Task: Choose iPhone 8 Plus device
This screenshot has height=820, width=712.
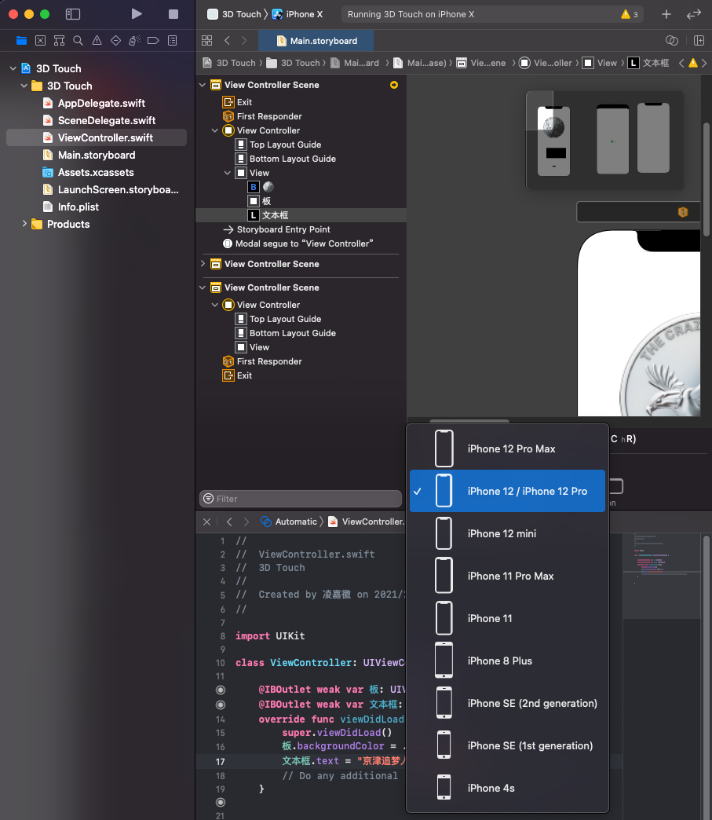Action: pyautogui.click(x=507, y=661)
